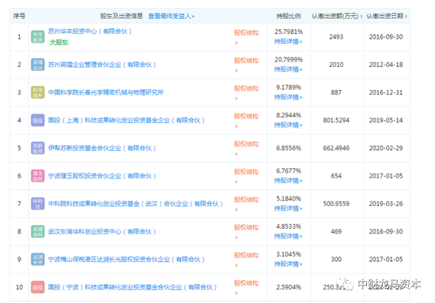Open 查看最终受益人 link in header

click(x=171, y=16)
